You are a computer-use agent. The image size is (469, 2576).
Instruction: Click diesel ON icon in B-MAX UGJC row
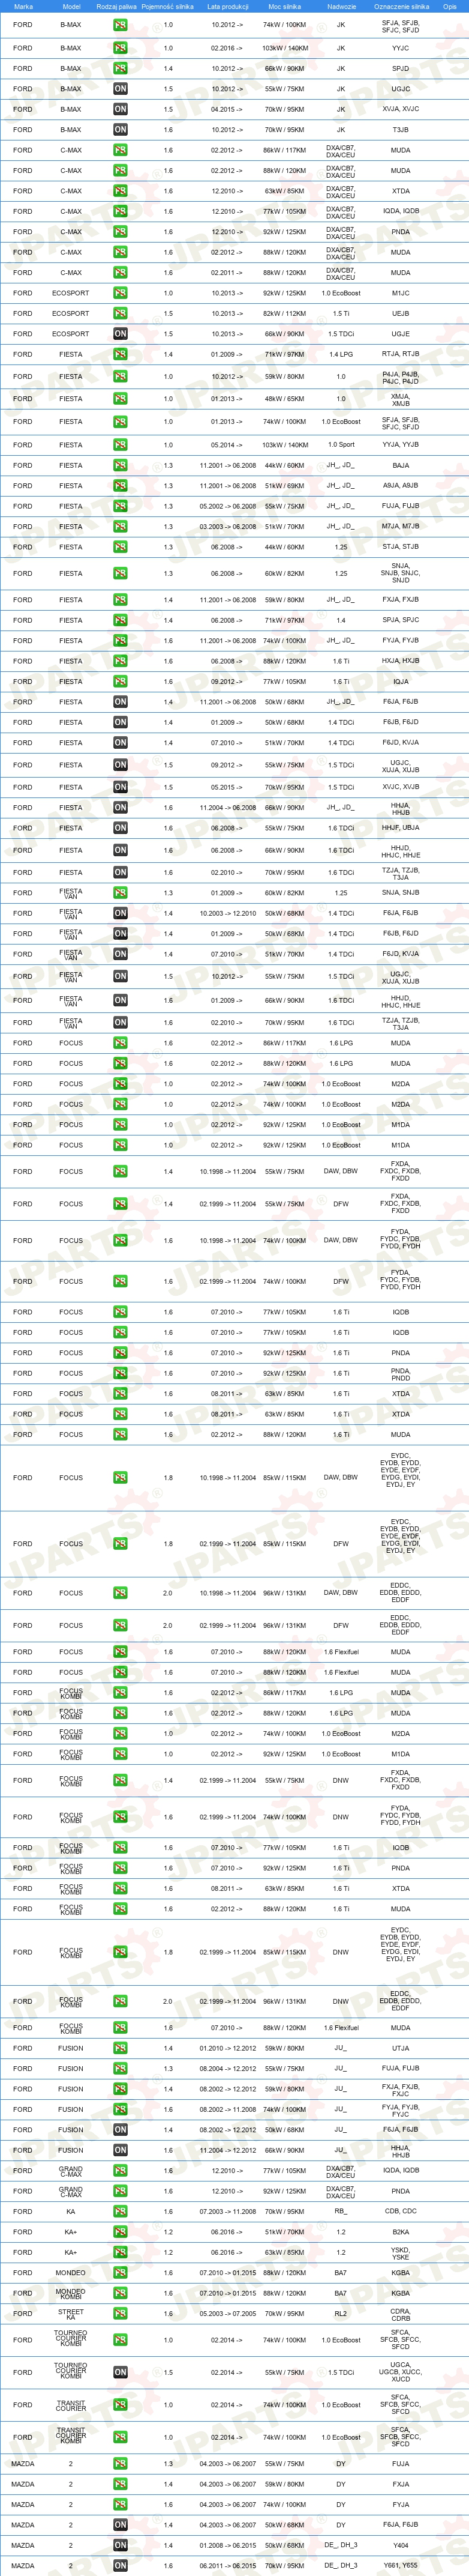coord(120,89)
